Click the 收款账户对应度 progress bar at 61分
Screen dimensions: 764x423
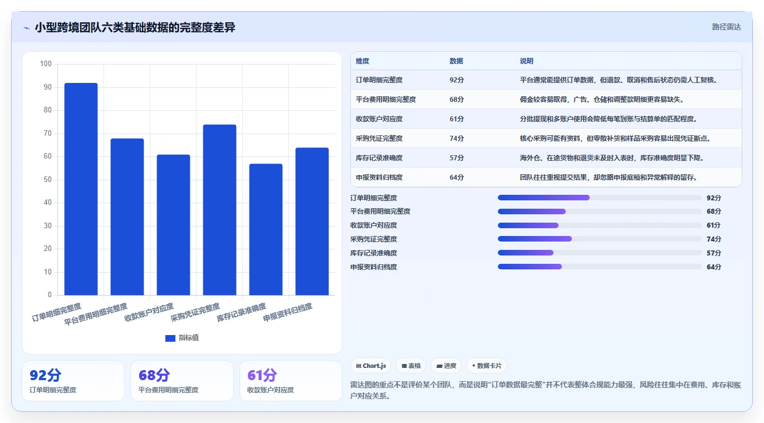pyautogui.click(x=600, y=225)
